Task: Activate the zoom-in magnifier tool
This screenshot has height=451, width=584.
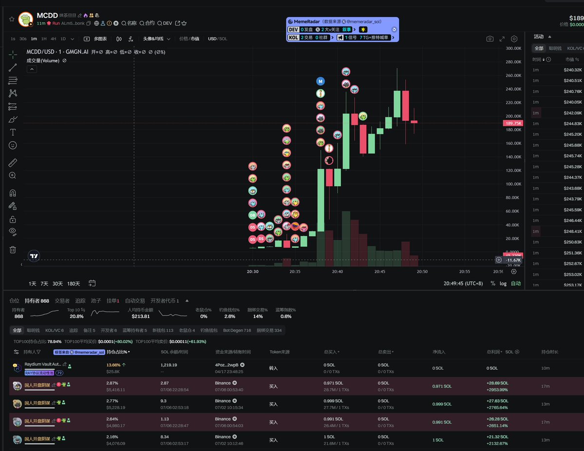Action: 13,176
